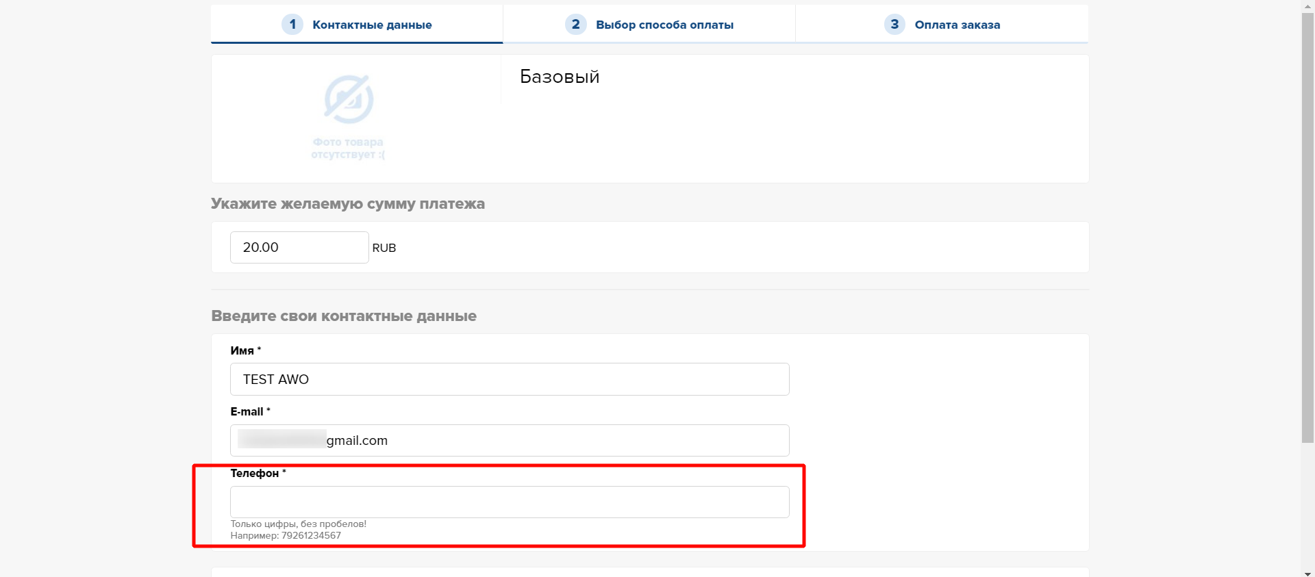1315x577 pixels.
Task: Click the scrollbar down arrow
Action: 1307,572
